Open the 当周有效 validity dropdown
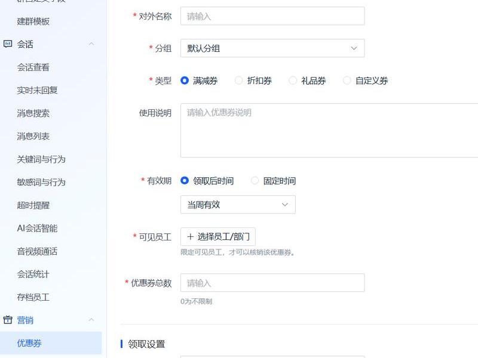The image size is (478, 358). tap(238, 204)
